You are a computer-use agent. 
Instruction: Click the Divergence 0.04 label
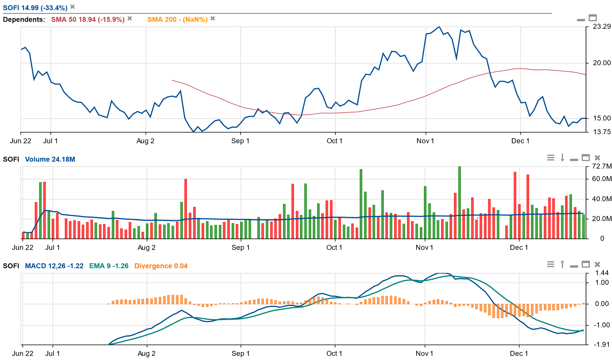click(x=161, y=266)
